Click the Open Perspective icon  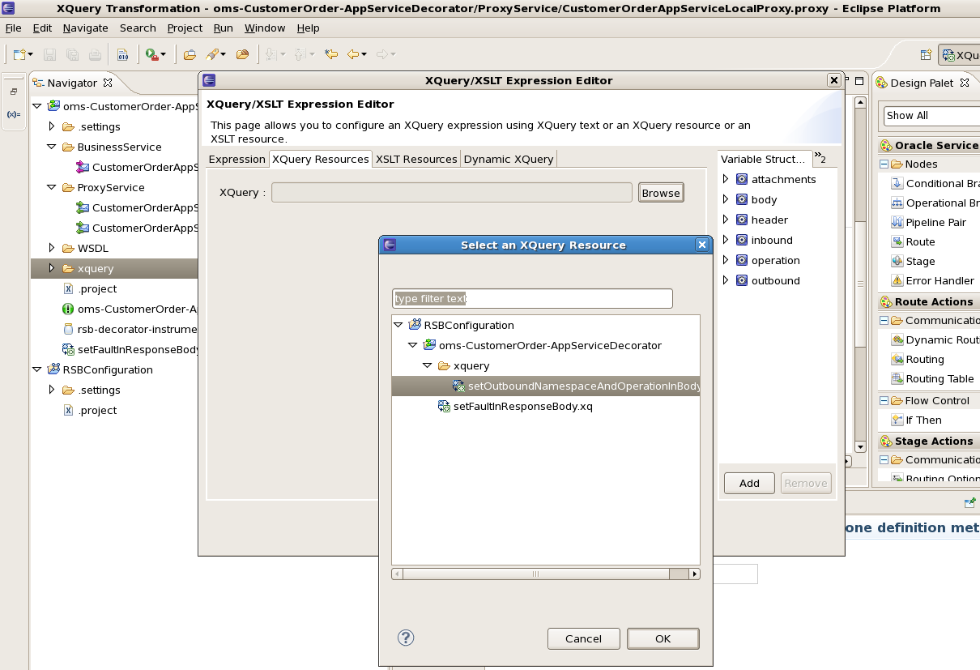pyautogui.click(x=926, y=55)
